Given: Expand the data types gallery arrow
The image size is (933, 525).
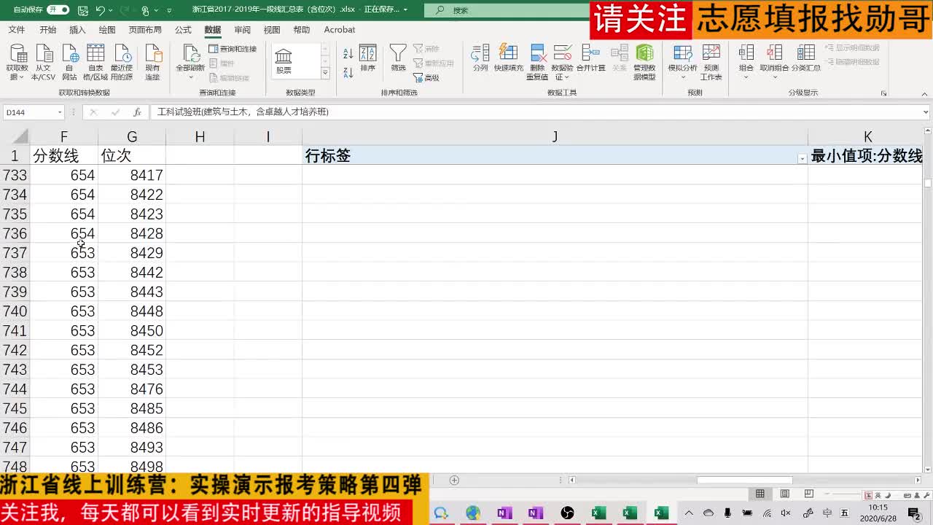Looking at the screenshot, I should (x=325, y=72).
